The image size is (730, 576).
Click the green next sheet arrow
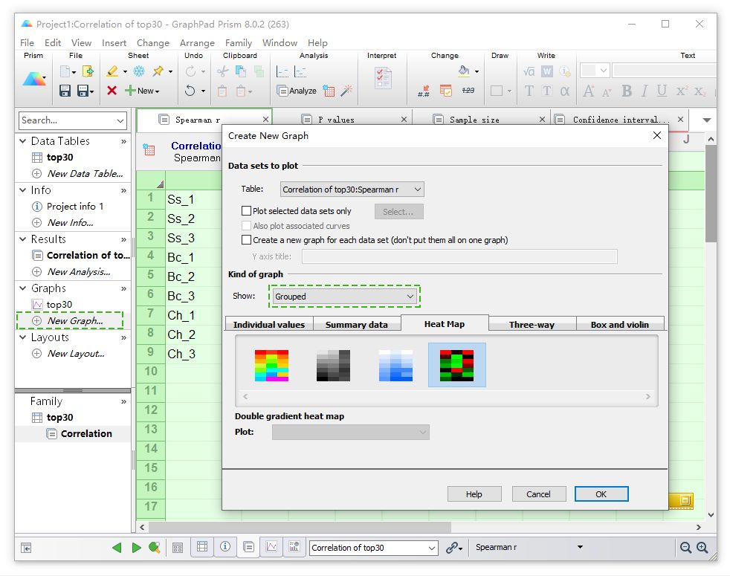click(136, 548)
